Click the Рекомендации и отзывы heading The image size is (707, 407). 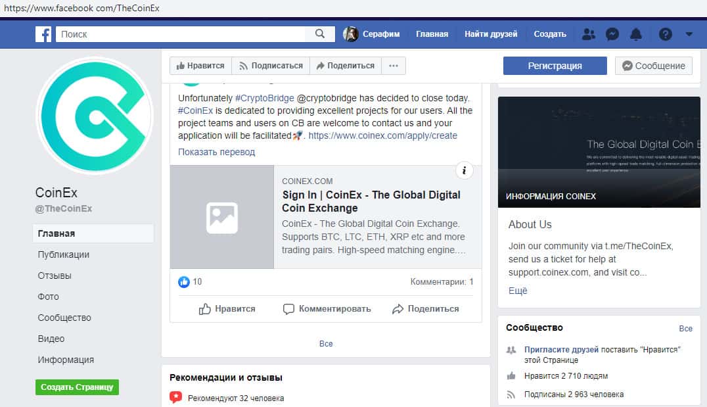coord(226,377)
